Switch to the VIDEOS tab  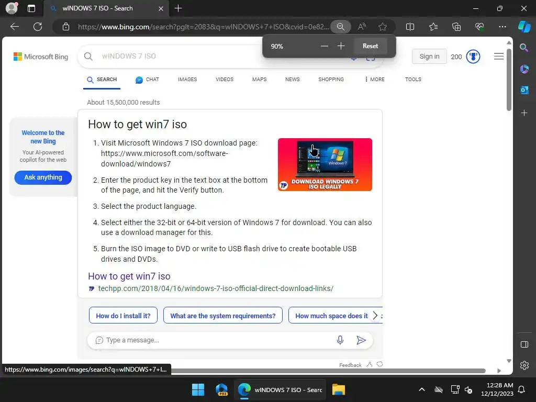coord(225,80)
